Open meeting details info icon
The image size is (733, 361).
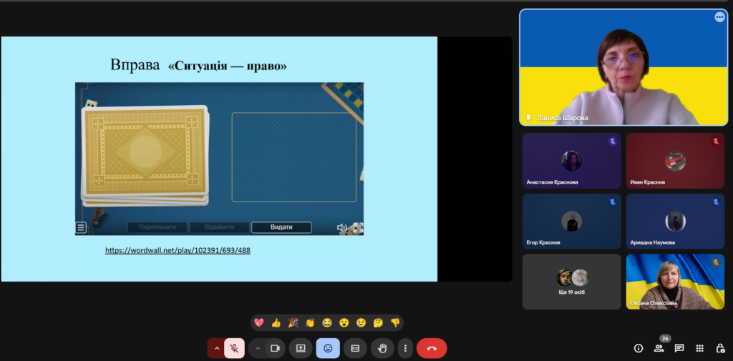[x=639, y=348]
